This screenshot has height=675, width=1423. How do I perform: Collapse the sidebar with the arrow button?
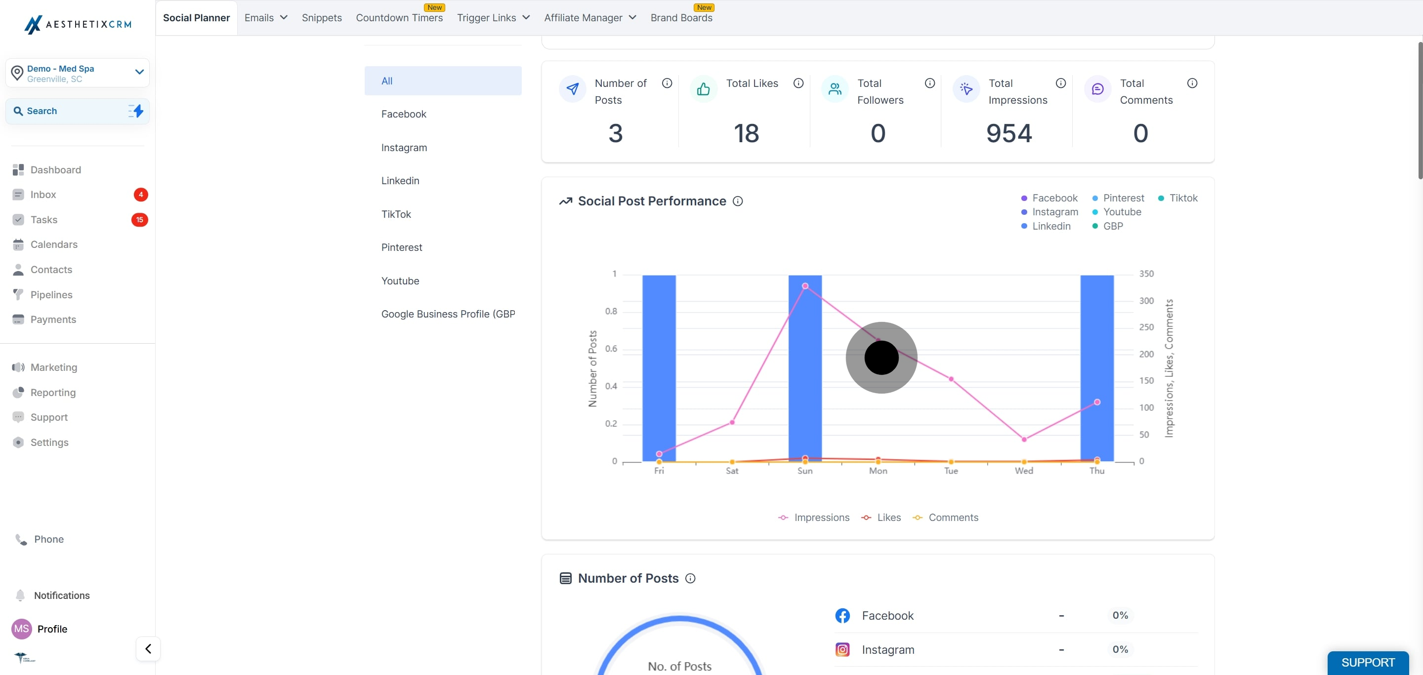(x=148, y=648)
